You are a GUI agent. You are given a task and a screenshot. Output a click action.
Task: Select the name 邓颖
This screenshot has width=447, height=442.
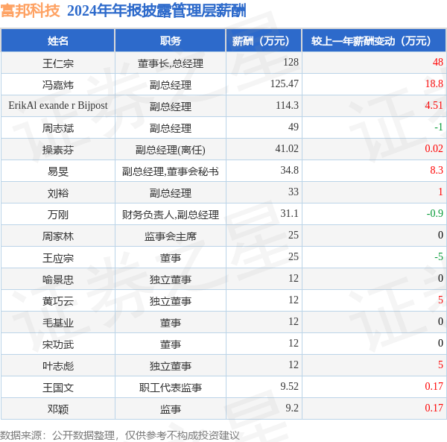click(x=58, y=409)
